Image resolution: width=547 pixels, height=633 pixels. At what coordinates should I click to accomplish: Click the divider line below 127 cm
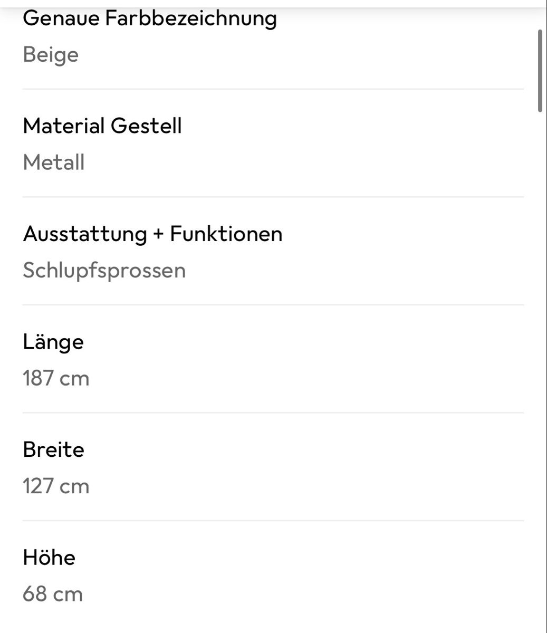(273, 520)
